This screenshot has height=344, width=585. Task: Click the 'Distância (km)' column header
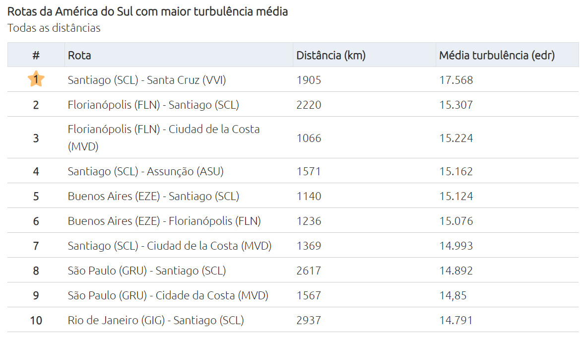pos(330,55)
